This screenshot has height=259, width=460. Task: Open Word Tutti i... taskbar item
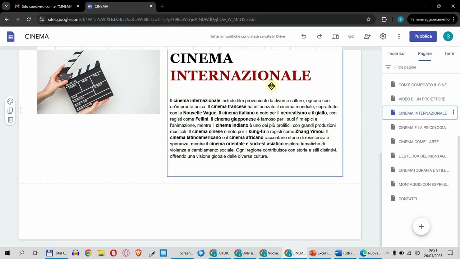coord(345,253)
